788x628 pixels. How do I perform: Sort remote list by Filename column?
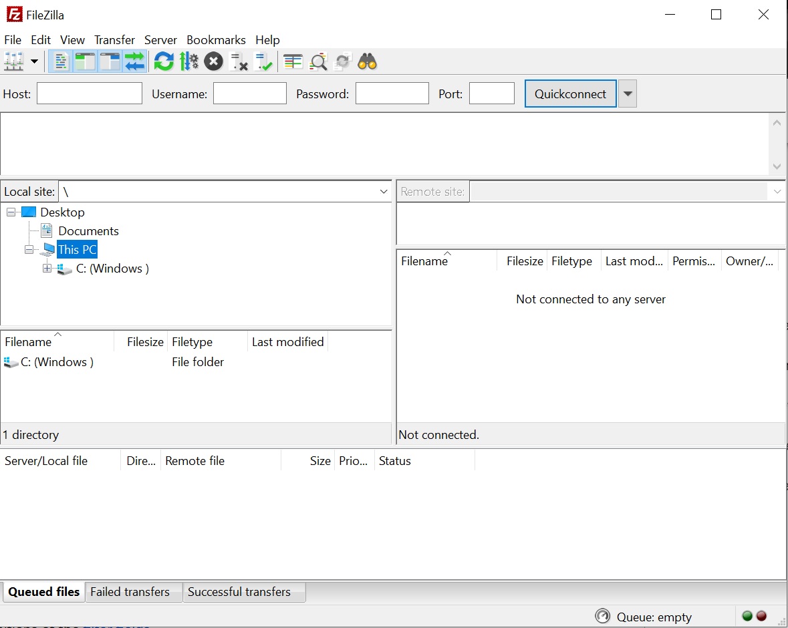tap(446, 261)
